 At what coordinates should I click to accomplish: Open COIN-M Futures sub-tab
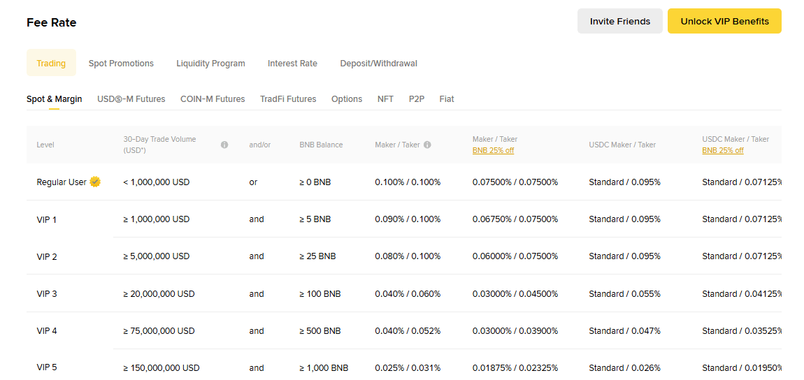[x=213, y=98]
